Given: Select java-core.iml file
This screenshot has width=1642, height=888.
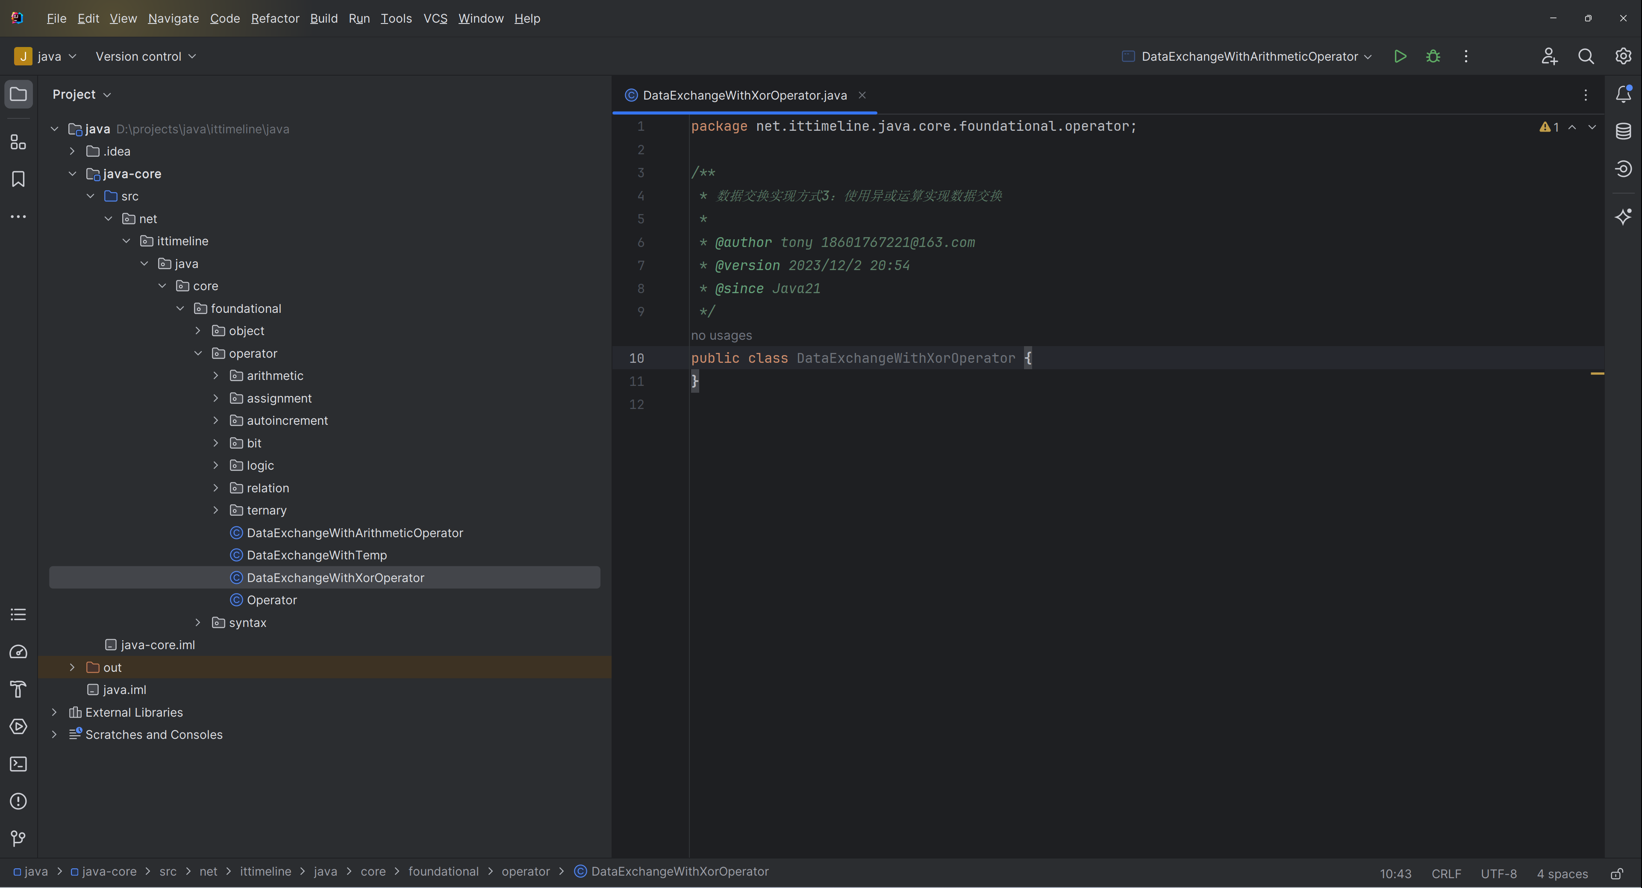Looking at the screenshot, I should coord(157,645).
